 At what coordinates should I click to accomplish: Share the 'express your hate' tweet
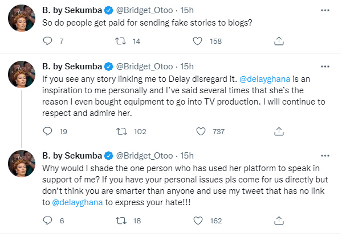click(279, 221)
